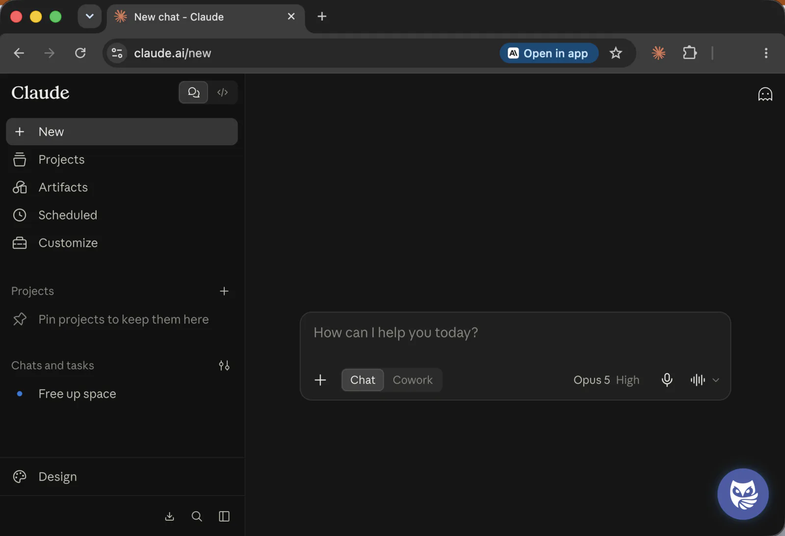The image size is (785, 536).
Task: Bookmark this page with the star icon
Action: pos(616,53)
